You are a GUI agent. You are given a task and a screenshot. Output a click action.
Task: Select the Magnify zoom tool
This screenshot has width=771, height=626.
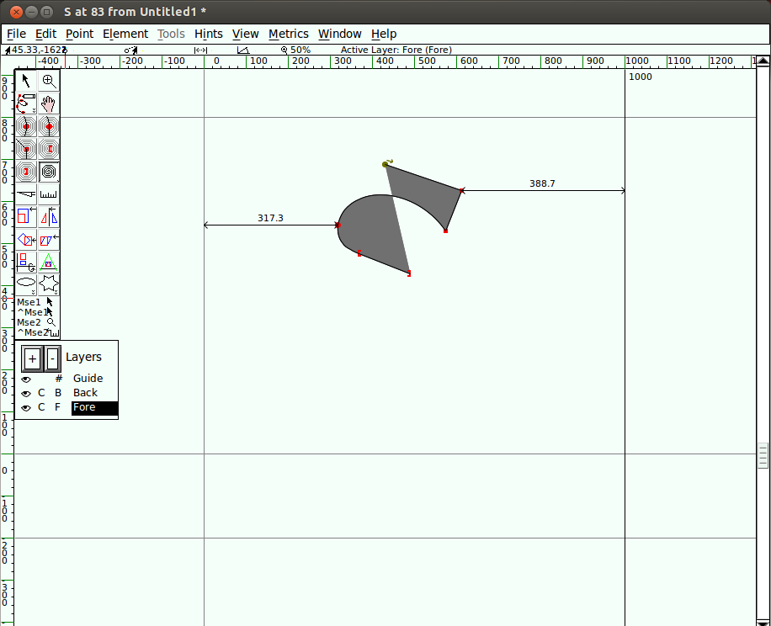49,81
